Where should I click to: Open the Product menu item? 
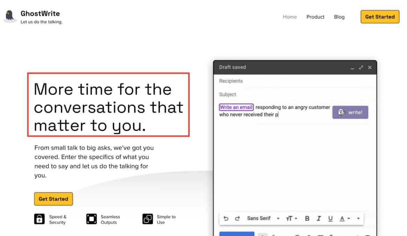click(315, 17)
